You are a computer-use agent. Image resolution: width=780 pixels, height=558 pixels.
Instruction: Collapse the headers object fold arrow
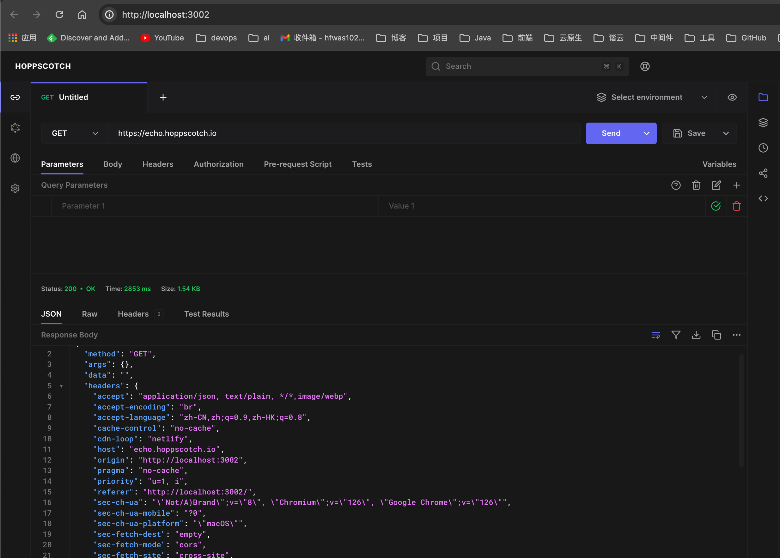(61, 386)
